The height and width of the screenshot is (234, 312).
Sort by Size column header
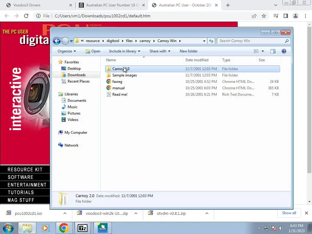[x=269, y=60]
